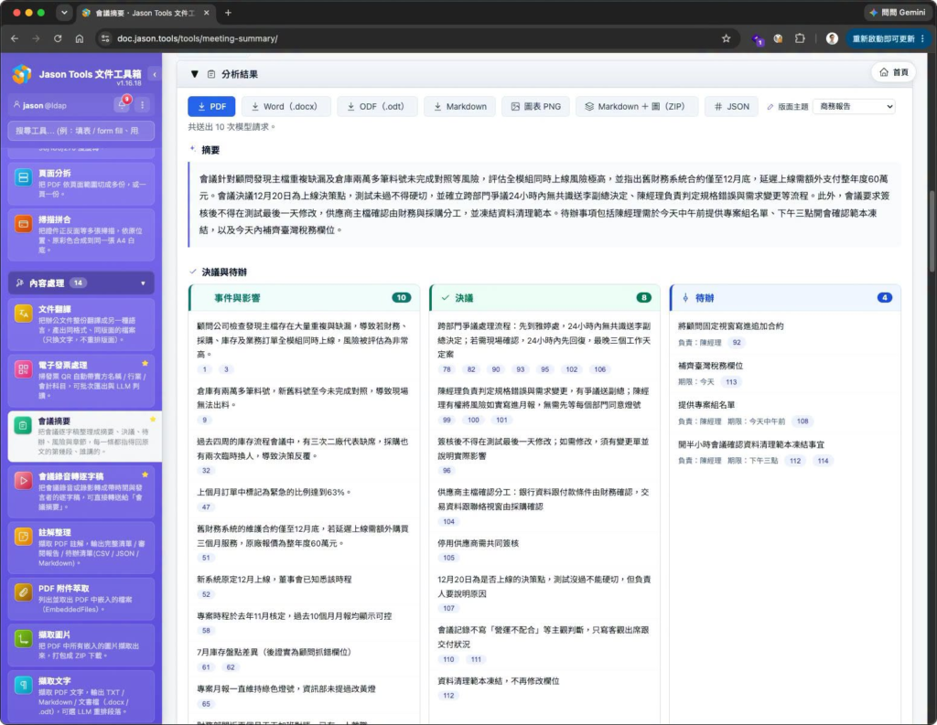Viewport: 937px width, 725px height.
Task: Click reference tag 104 under 決議
Action: click(448, 521)
